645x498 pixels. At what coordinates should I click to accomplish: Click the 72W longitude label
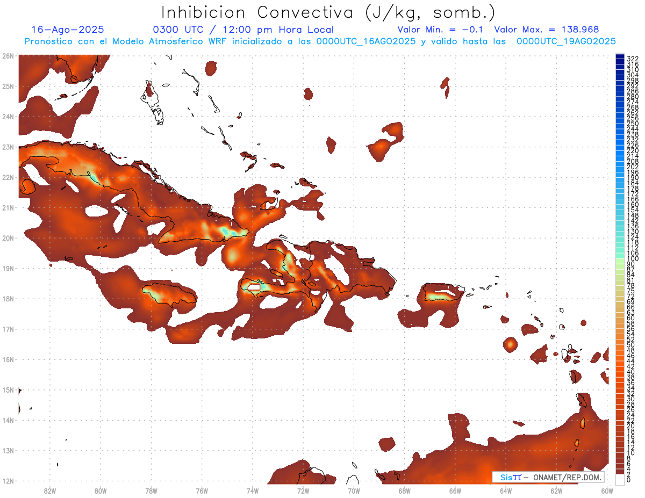pos(303,490)
